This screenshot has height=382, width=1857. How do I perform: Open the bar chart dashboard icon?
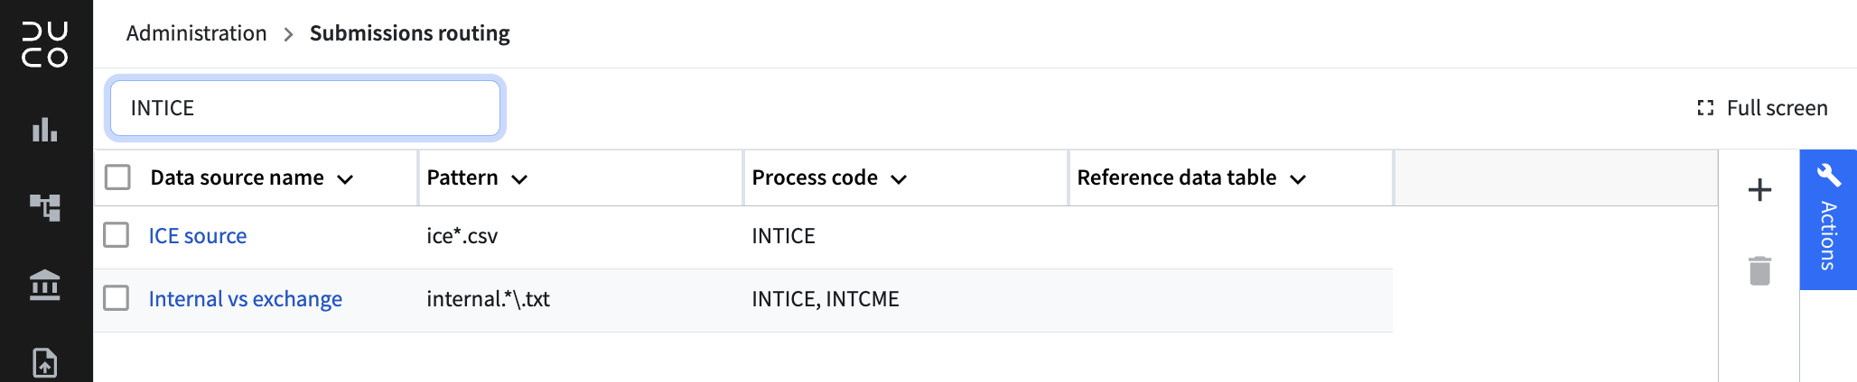45,130
